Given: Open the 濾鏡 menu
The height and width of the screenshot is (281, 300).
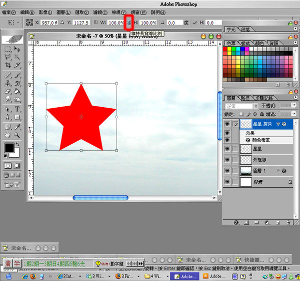Looking at the screenshot, I should (100, 12).
